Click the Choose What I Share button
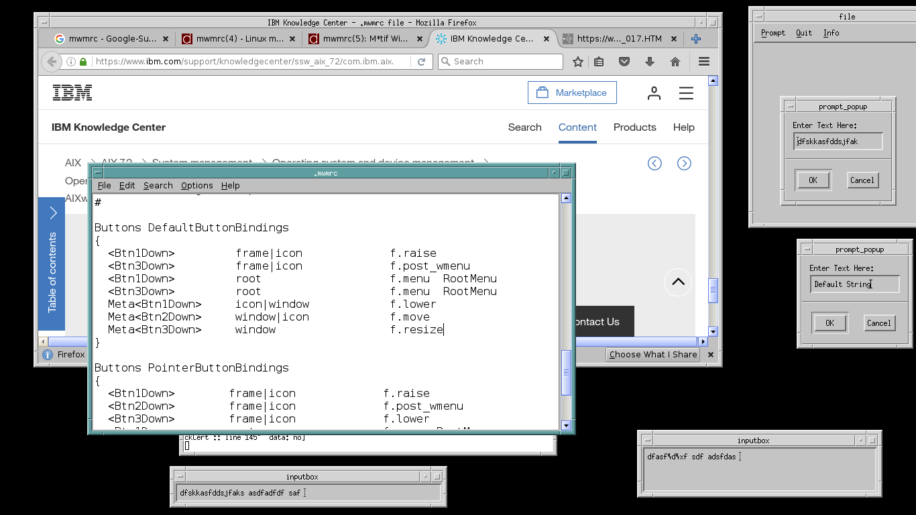 tap(653, 355)
